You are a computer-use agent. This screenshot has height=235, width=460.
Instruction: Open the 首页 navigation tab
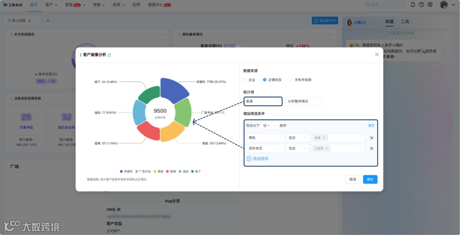coord(34,5)
